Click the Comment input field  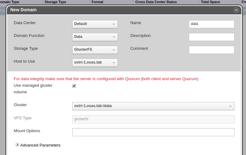[x=211, y=50]
